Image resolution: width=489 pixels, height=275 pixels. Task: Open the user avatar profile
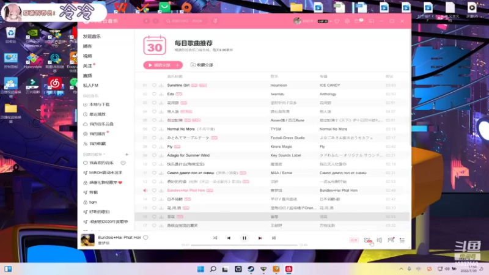(x=297, y=21)
